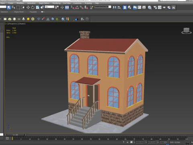The width and height of the screenshot is (193, 145).
Task: Choose Rectangular Selection Region tool
Action: (x=18, y=7)
